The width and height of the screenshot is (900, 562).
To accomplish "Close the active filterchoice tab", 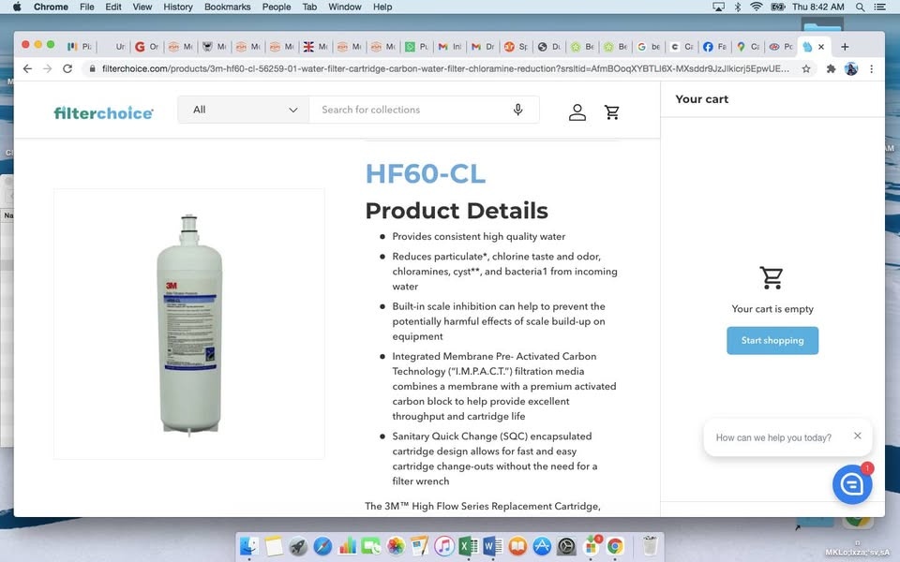I will click(821, 47).
